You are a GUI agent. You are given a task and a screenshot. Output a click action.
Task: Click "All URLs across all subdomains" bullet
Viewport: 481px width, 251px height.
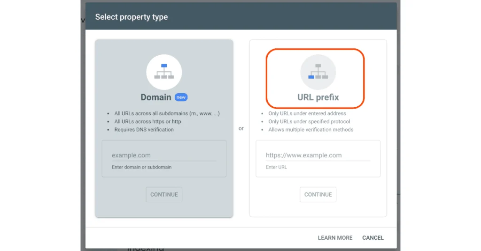[167, 113]
